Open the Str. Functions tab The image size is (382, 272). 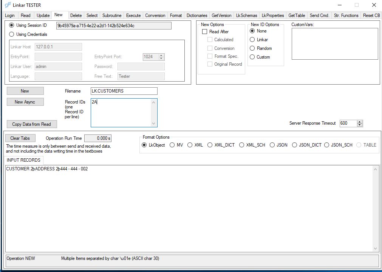point(346,15)
